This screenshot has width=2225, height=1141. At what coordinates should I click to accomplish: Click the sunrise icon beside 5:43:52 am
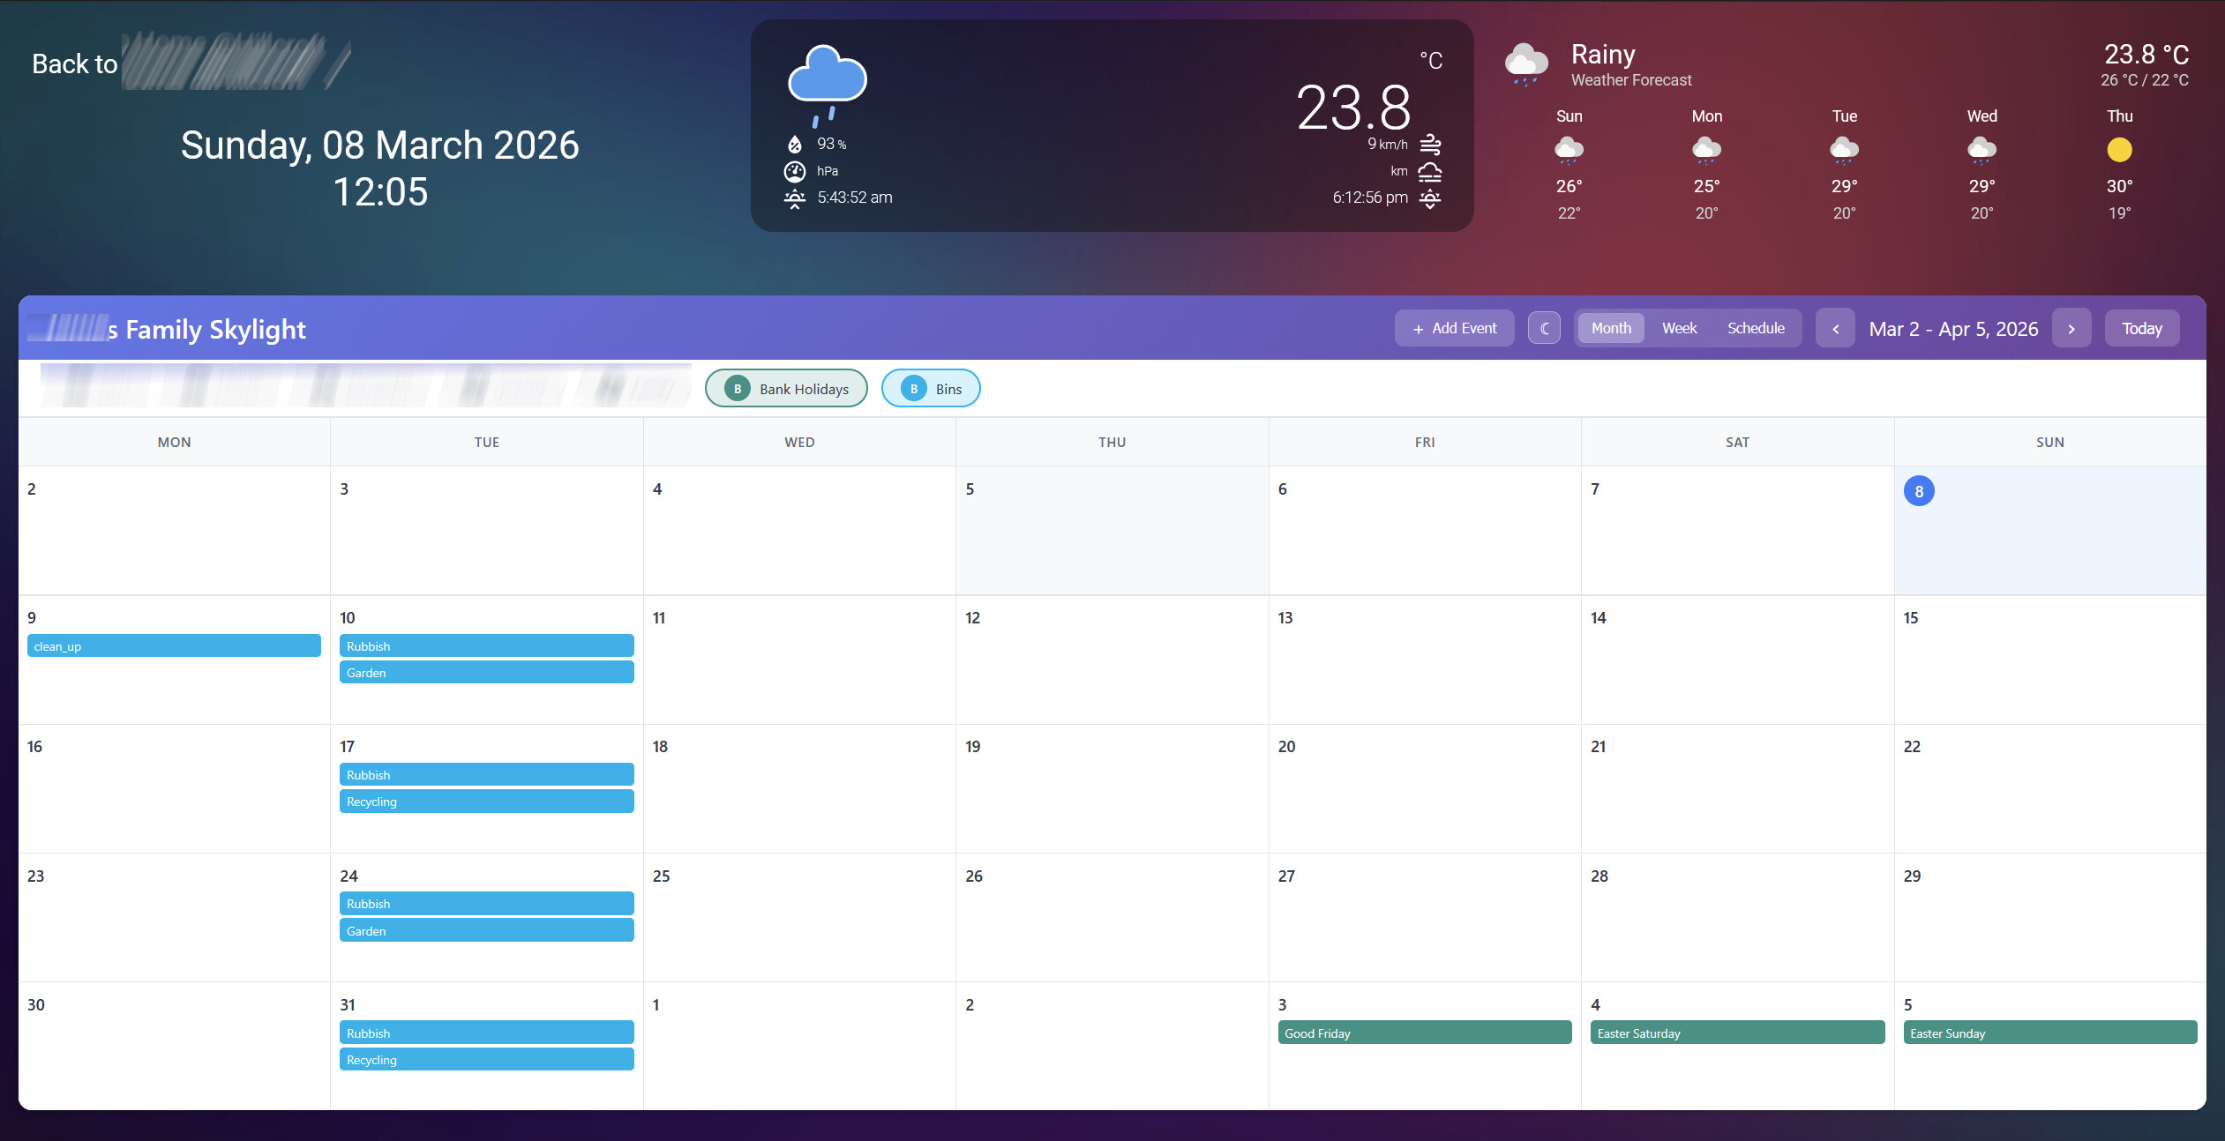pyautogui.click(x=795, y=198)
